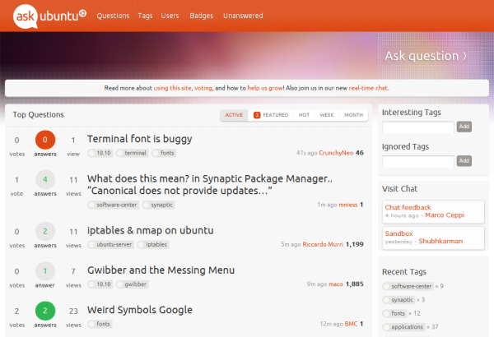Screen dimensions: 494x337
Task: Switch to the Week tab
Action: 327,115
